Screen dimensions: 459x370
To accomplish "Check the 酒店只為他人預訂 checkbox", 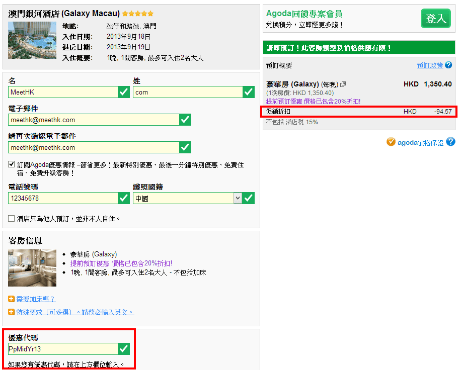I will (12, 219).
